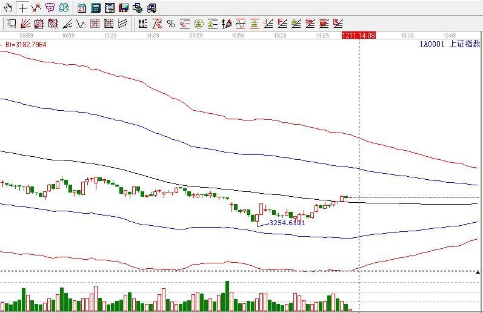
Task: Click the ruler scale lines icon
Action: [143, 24]
